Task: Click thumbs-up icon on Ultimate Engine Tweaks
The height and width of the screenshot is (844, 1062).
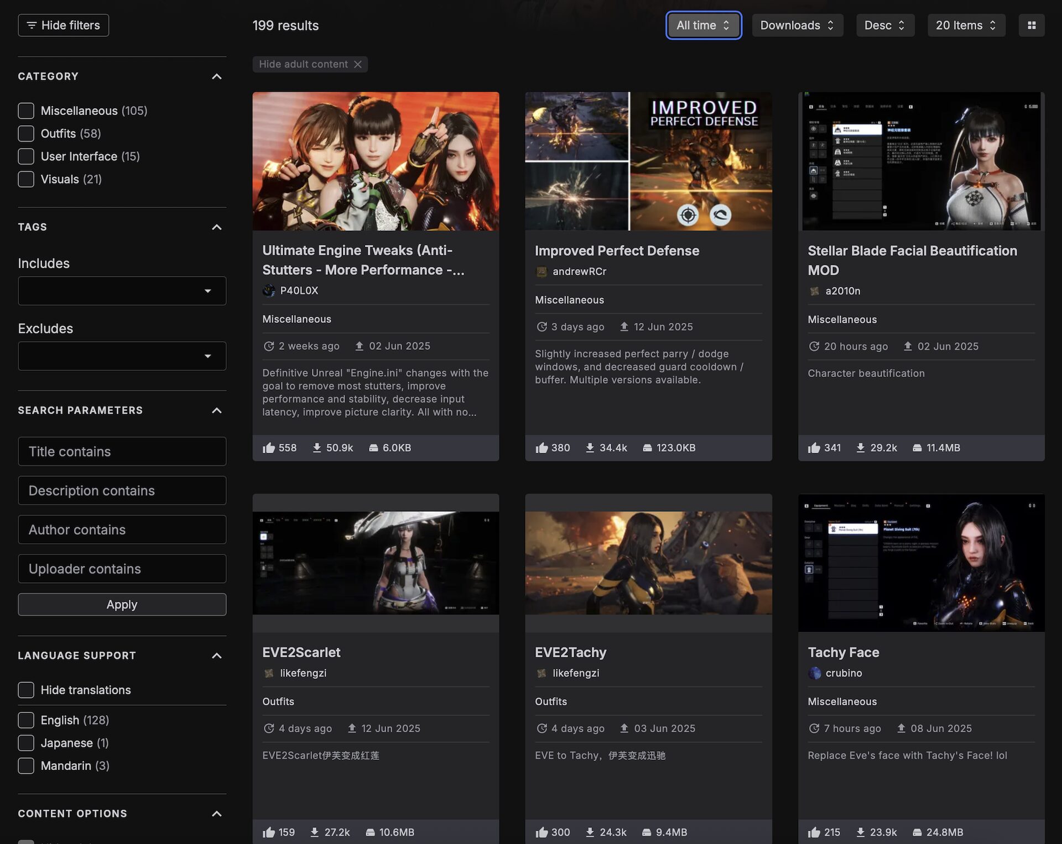Action: tap(269, 448)
